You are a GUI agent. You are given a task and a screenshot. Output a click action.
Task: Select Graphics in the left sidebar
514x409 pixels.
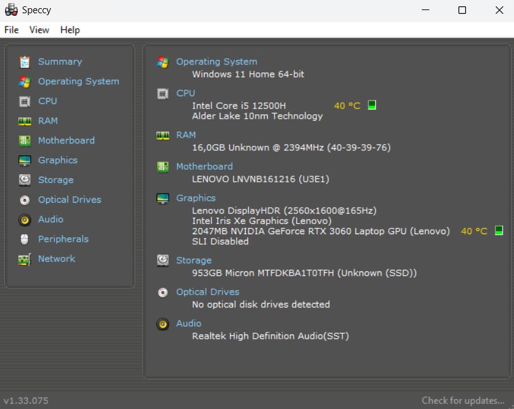pyautogui.click(x=57, y=160)
